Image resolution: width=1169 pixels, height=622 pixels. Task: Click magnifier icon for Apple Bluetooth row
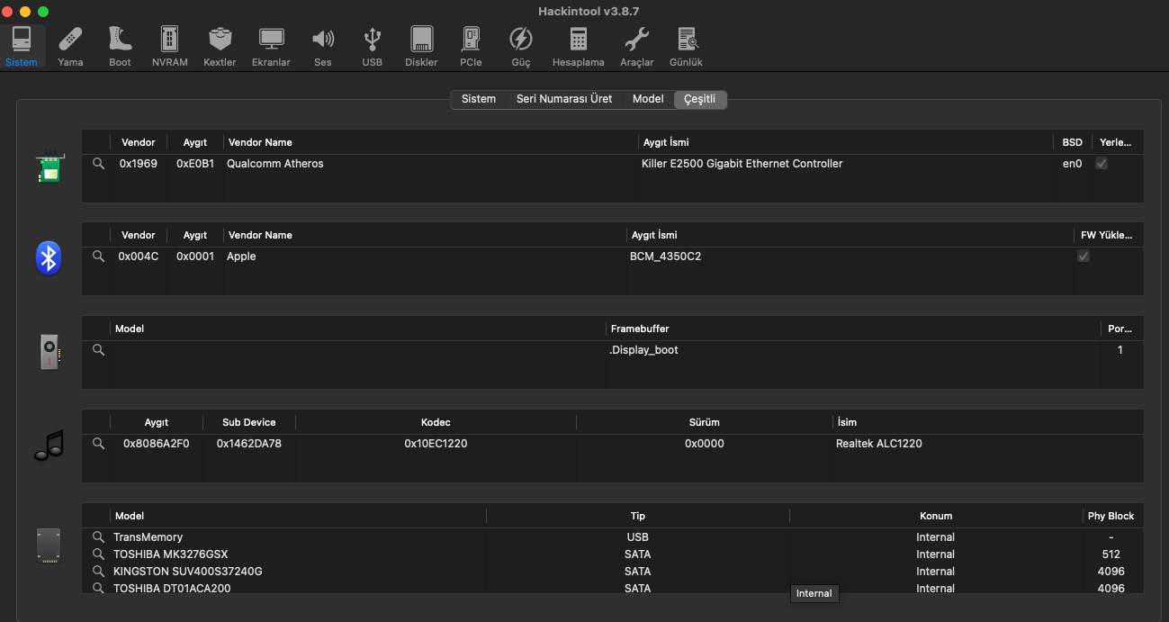(x=98, y=257)
